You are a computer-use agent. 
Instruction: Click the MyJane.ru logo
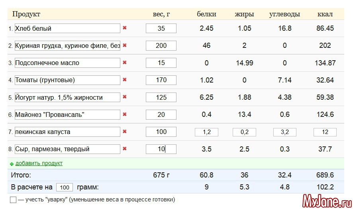(326, 199)
